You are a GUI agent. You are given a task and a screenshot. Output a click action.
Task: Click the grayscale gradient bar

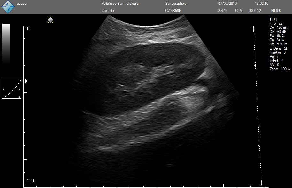(6, 44)
